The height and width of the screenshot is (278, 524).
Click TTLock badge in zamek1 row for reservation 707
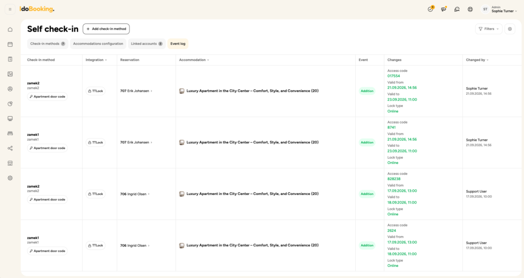(96, 142)
